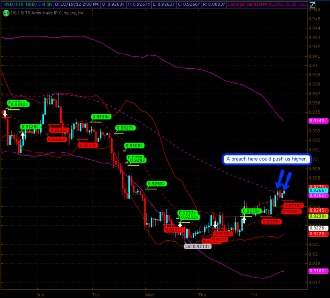330x298 pixels.
Task: Click the green 0.9339 price bubble
Action: [100, 117]
